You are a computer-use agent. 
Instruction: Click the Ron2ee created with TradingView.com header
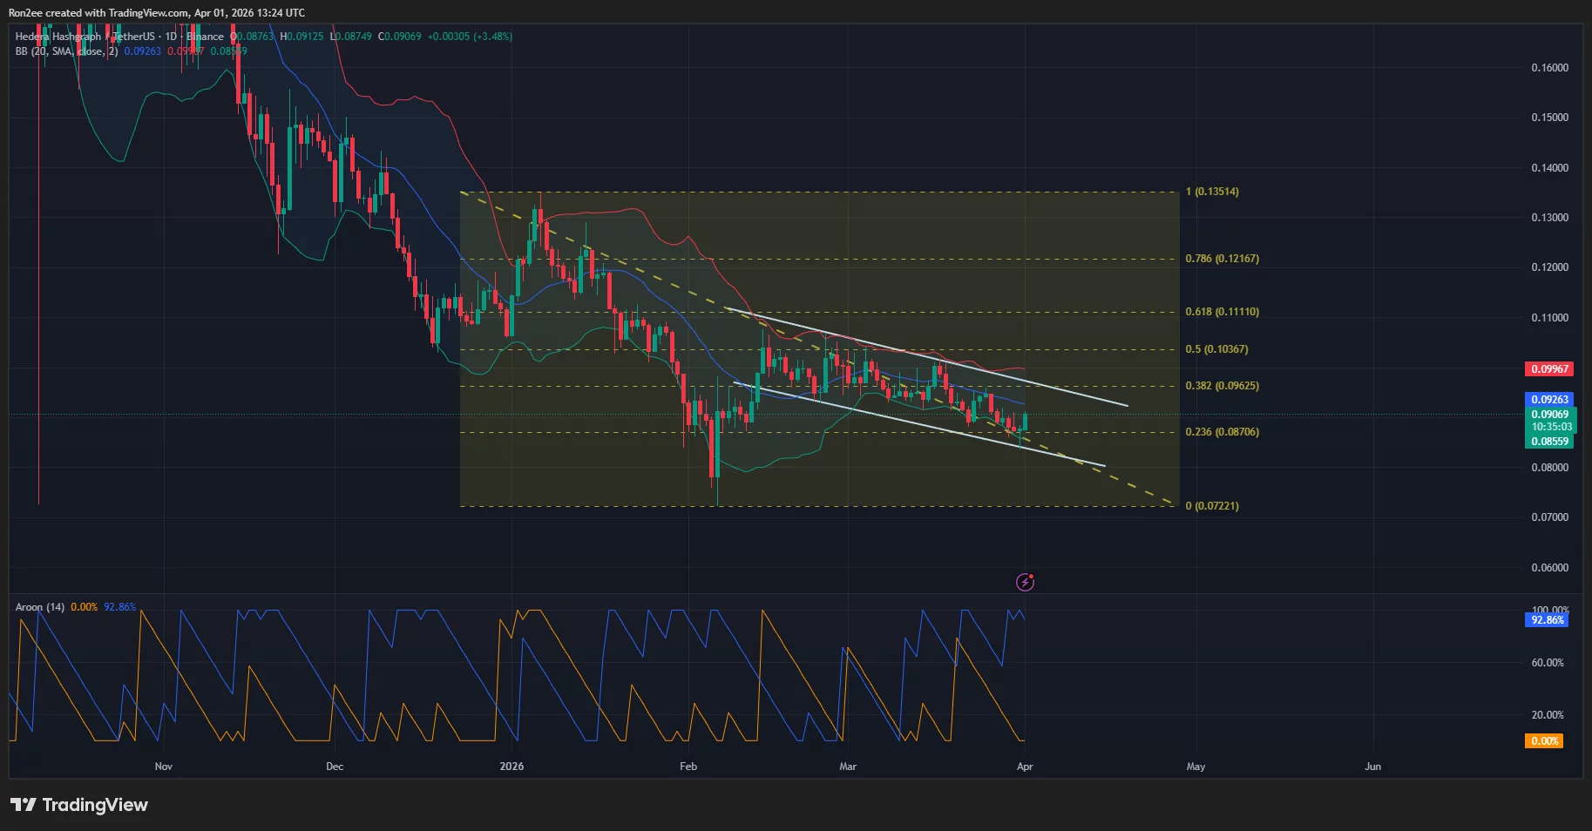pos(157,13)
